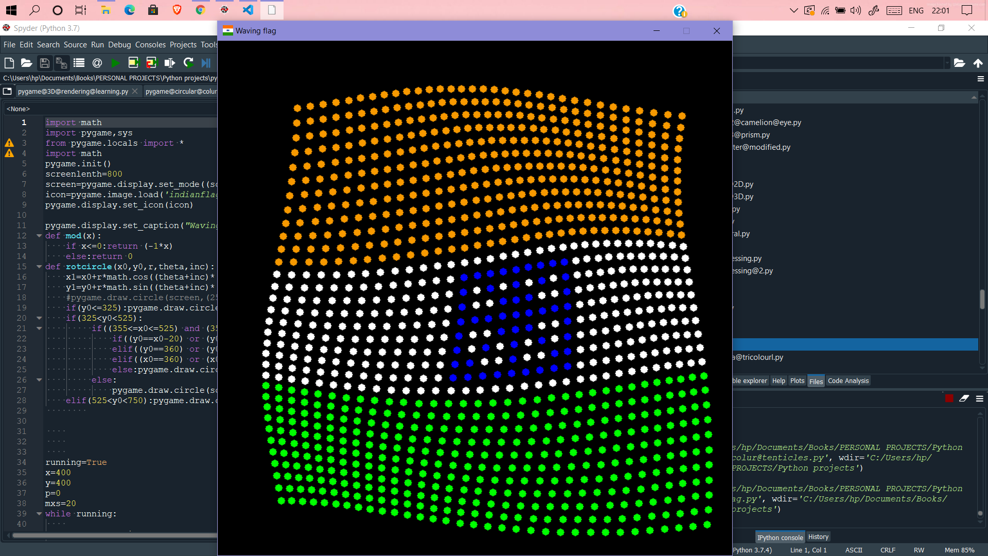Switch to the History tab
Viewport: 988px width, 556px height.
click(x=818, y=537)
